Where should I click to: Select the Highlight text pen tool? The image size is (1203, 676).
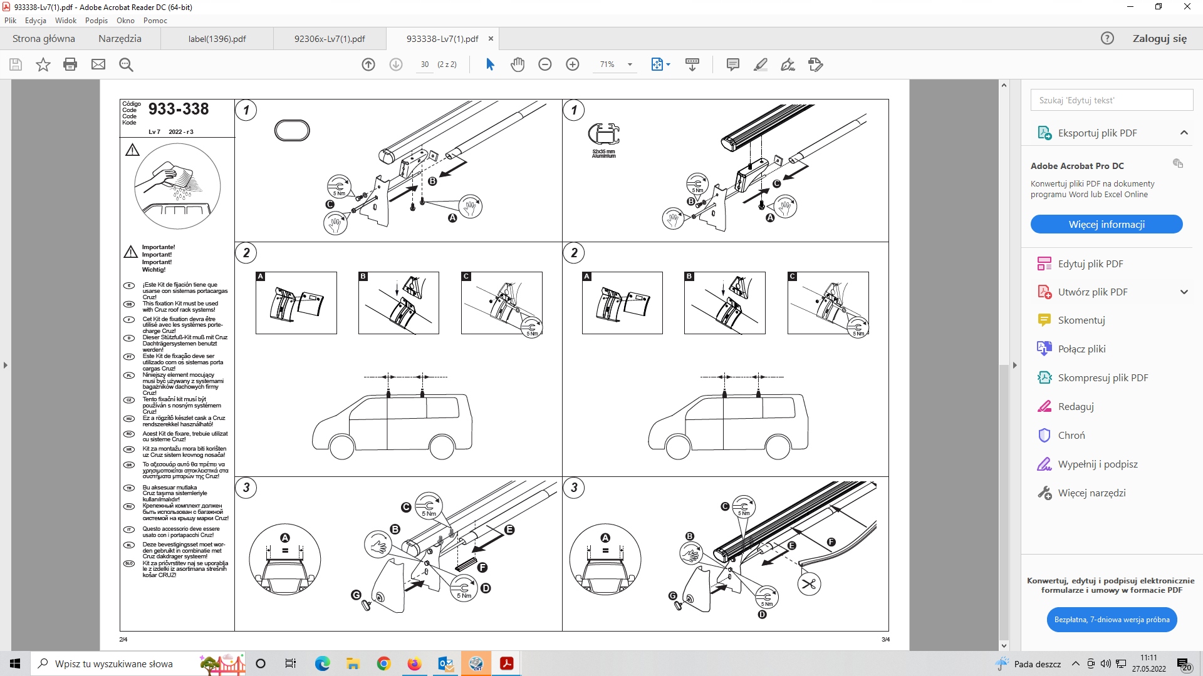[x=760, y=64]
